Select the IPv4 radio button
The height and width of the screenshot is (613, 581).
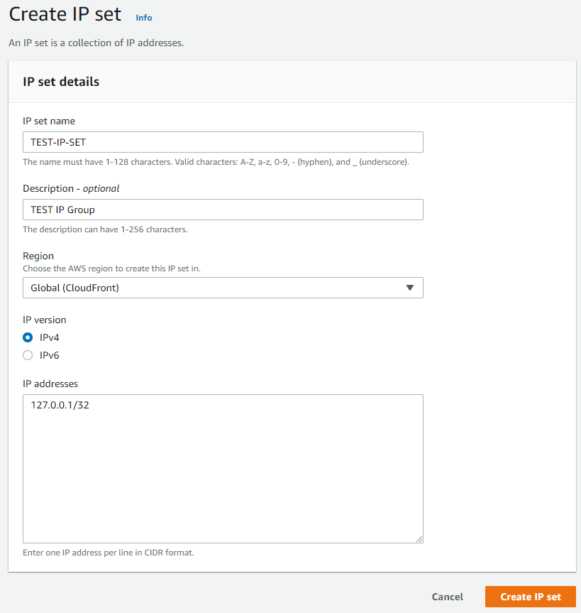click(28, 337)
